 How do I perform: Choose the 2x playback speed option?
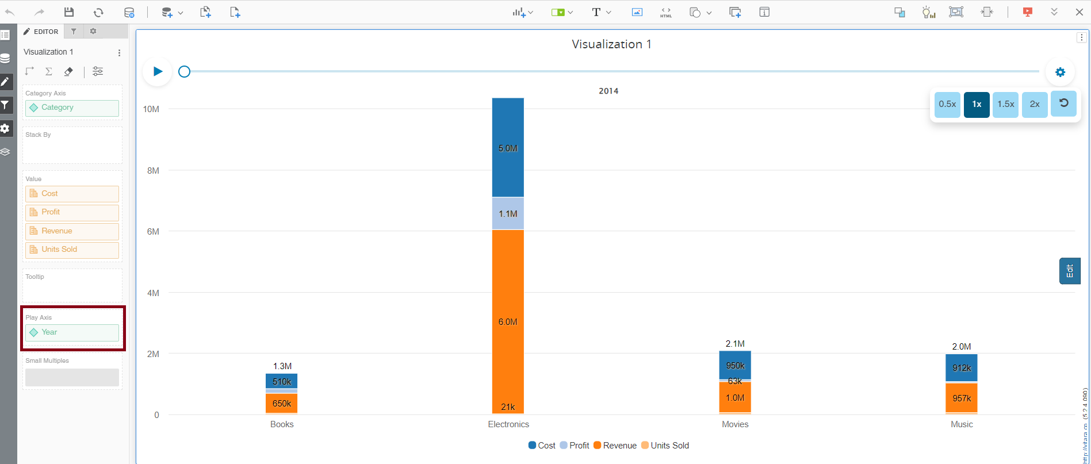tap(1035, 104)
